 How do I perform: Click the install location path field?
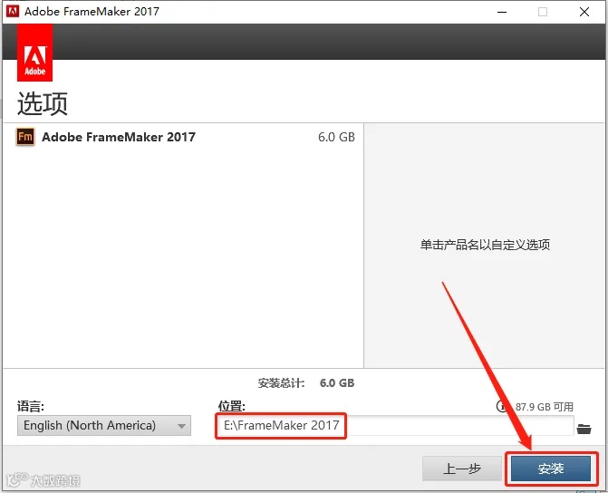point(395,426)
